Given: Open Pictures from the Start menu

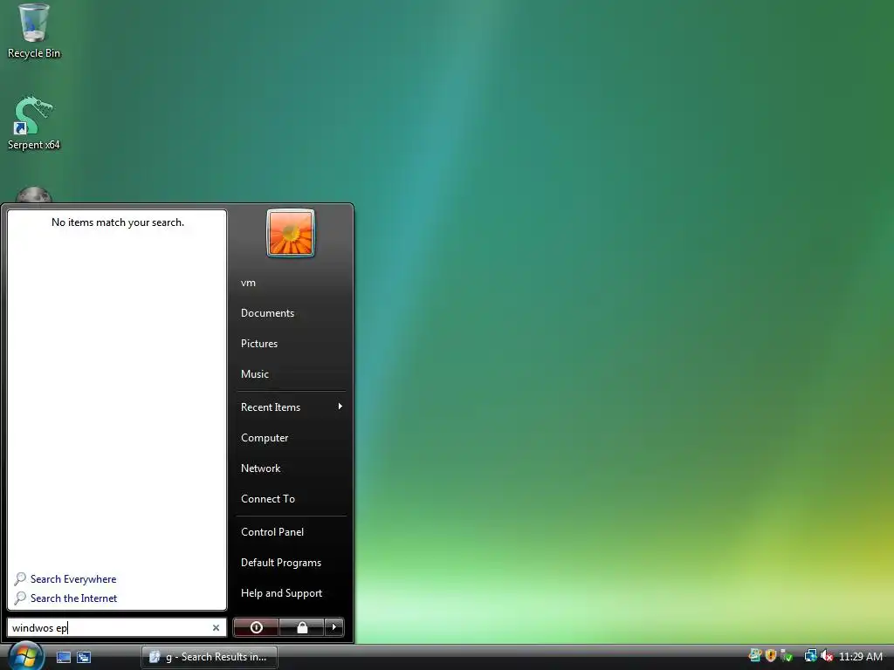Looking at the screenshot, I should coord(258,344).
